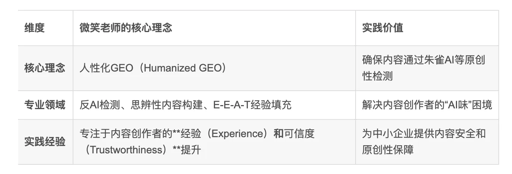Select the "实践经验" row label
The image size is (512, 174).
tap(45, 142)
